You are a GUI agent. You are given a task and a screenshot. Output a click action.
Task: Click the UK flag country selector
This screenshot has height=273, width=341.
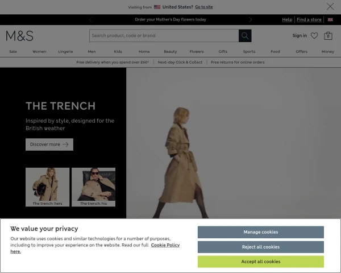(x=330, y=19)
